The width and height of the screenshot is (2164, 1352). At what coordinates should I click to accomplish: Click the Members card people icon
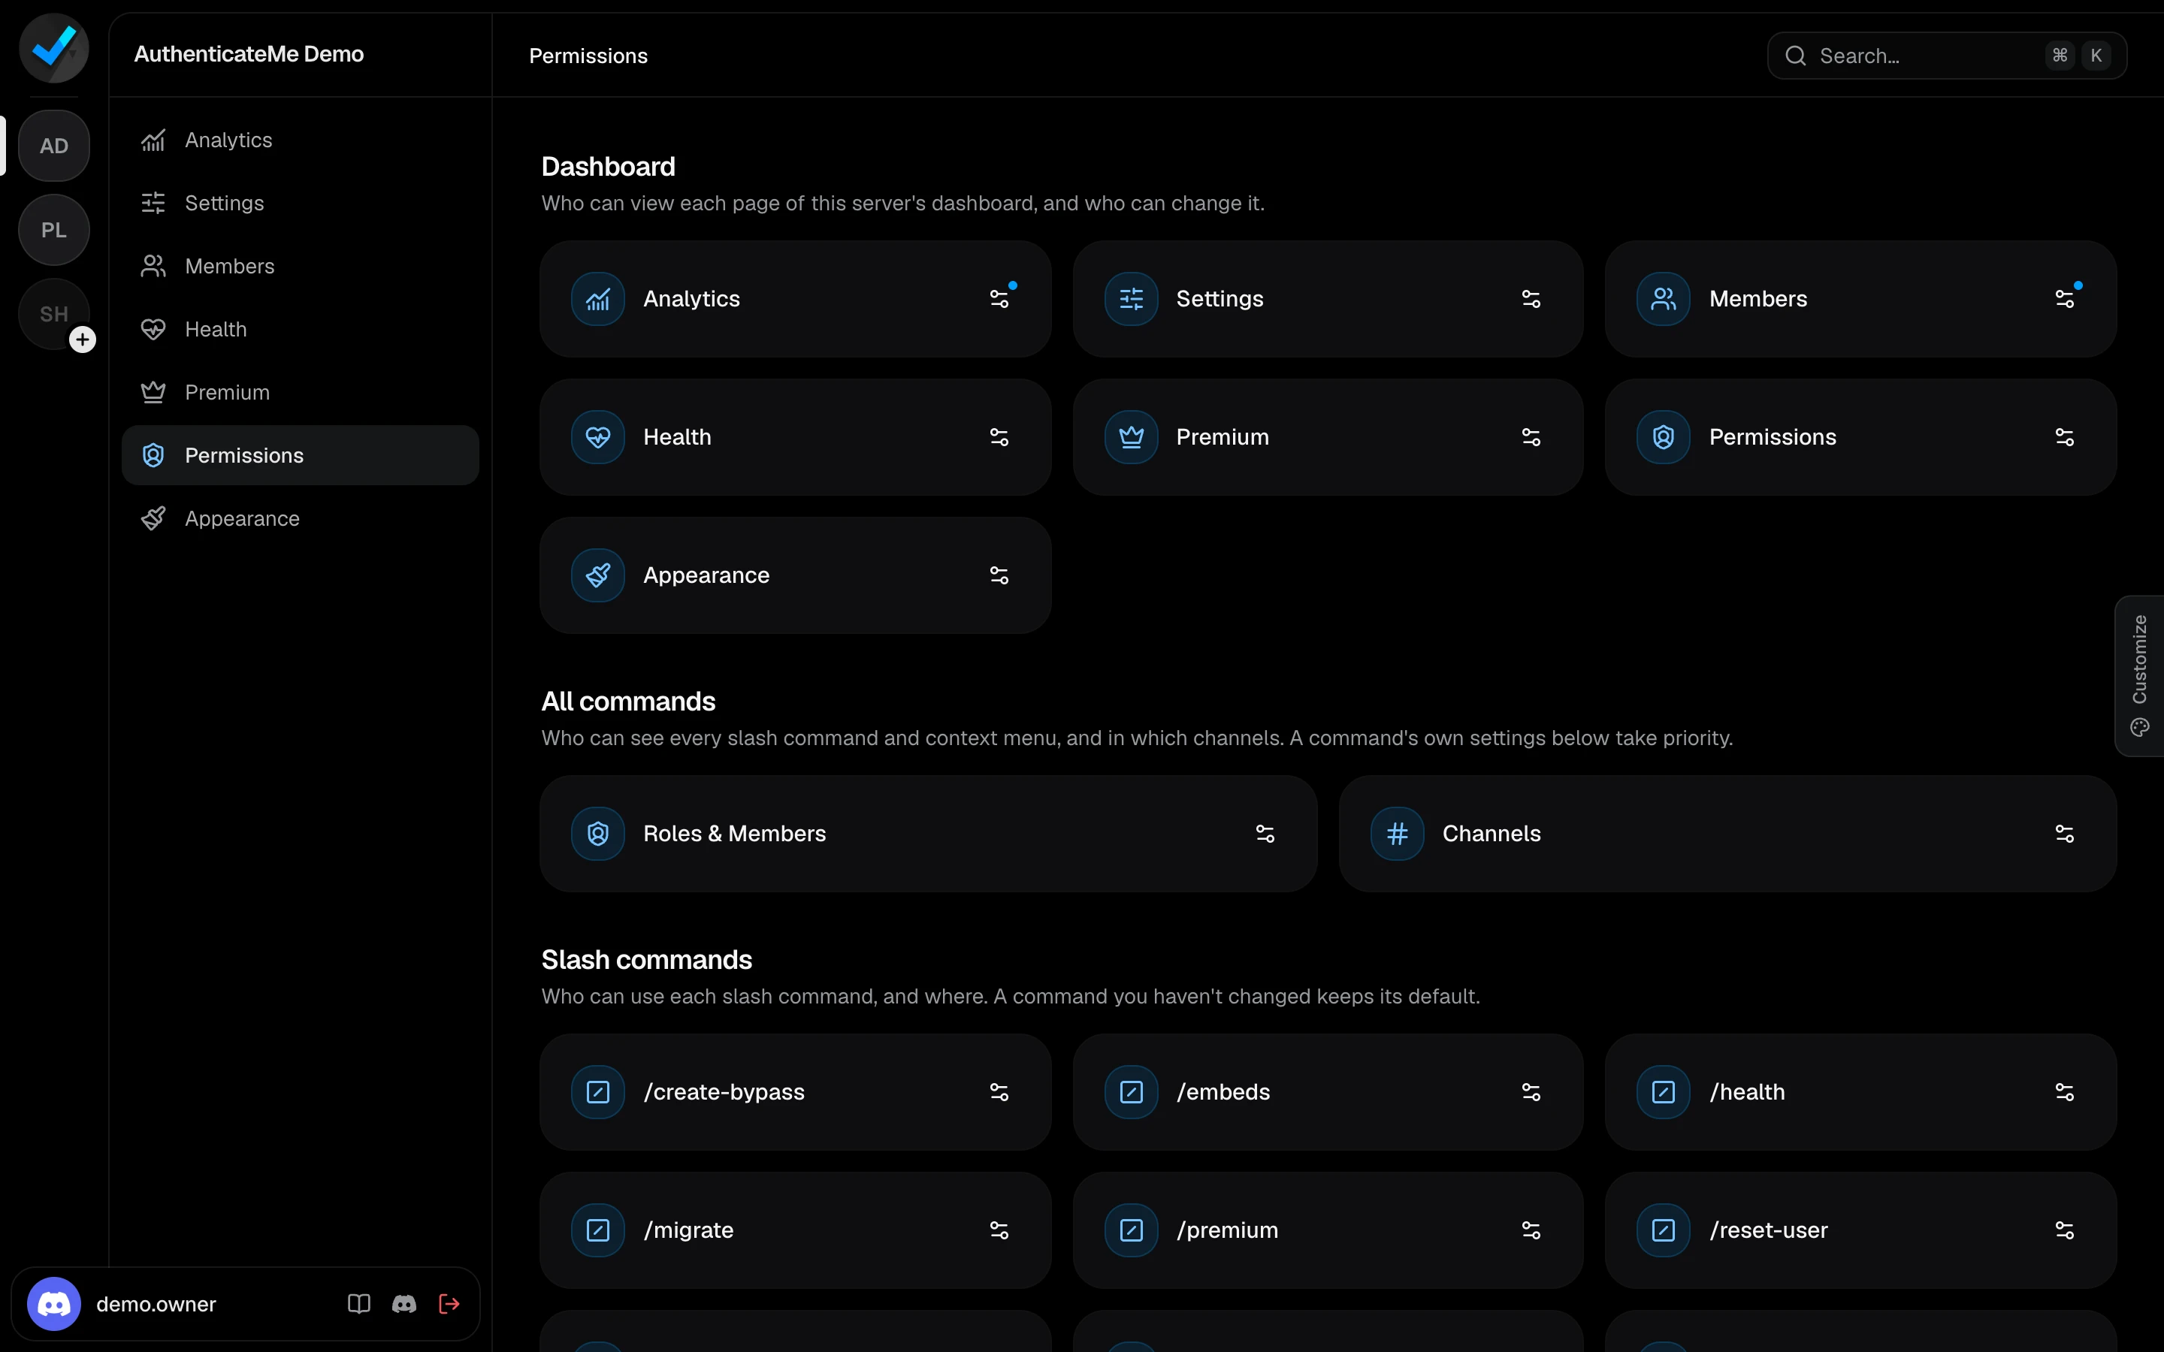tap(1664, 299)
